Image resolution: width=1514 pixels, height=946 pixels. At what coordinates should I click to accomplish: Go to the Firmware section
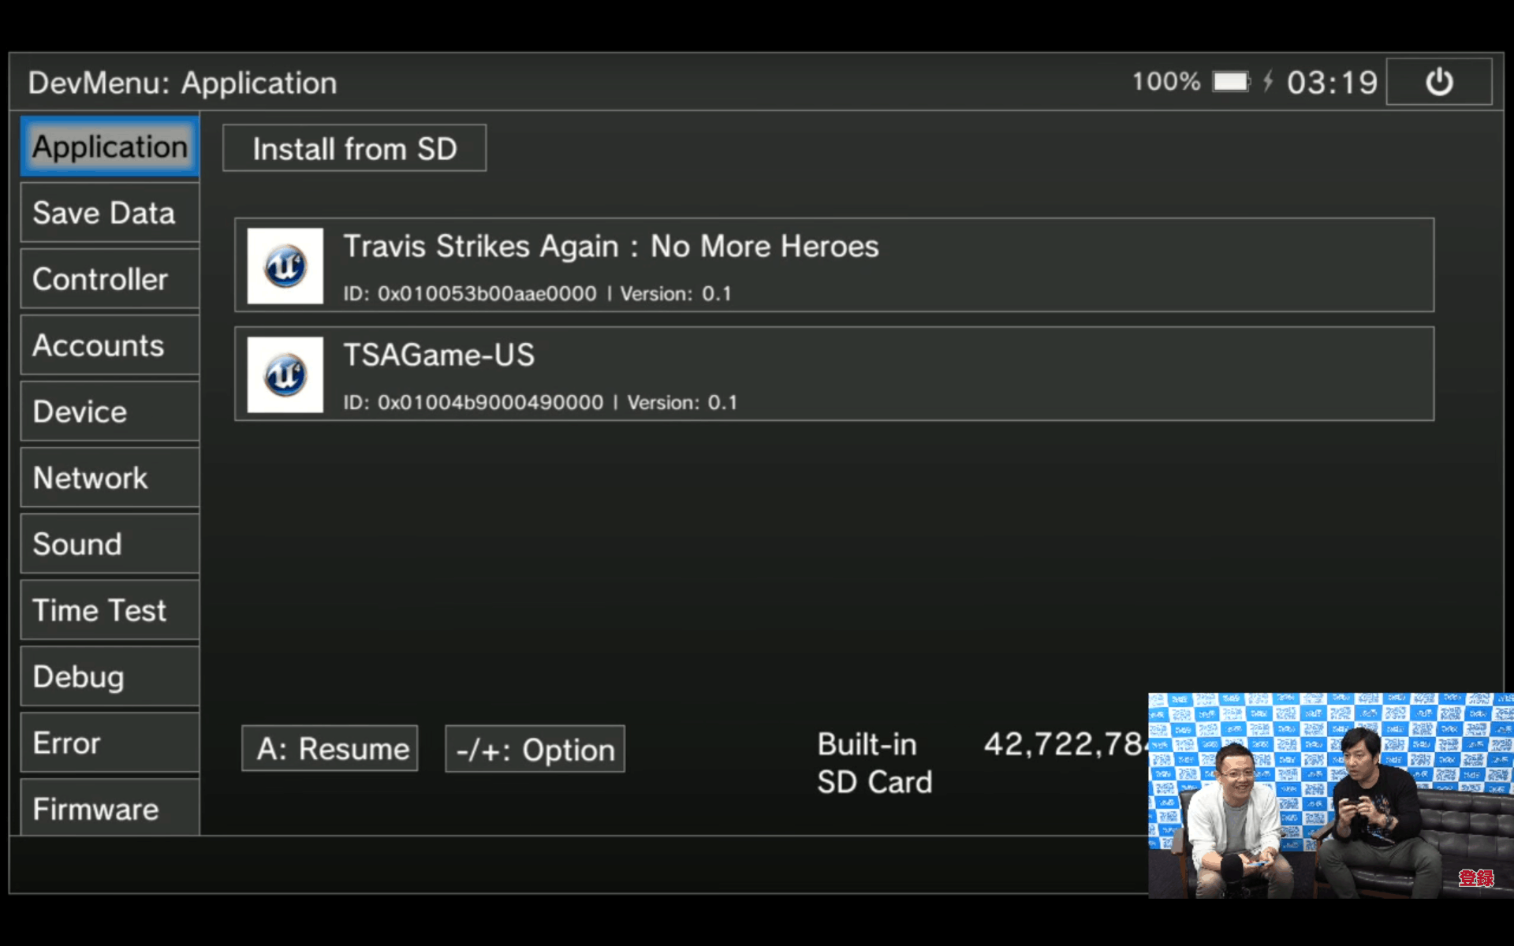110,807
